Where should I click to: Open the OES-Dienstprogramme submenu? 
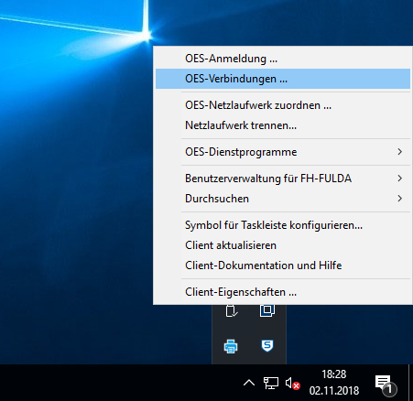pyautogui.click(x=283, y=152)
